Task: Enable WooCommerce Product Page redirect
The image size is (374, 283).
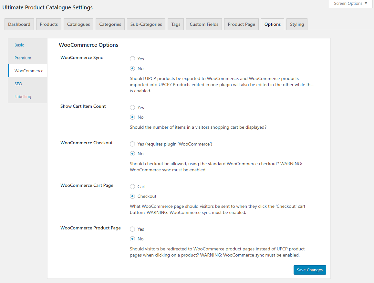Action: point(132,229)
